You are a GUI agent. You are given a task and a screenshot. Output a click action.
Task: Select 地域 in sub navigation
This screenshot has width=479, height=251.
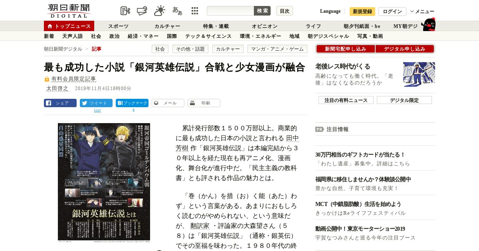294,36
